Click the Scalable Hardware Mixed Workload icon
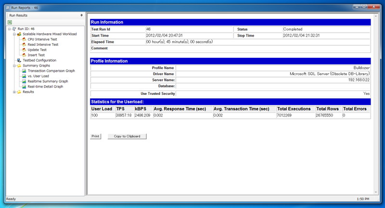This screenshot has width=385, height=208. 19,34
